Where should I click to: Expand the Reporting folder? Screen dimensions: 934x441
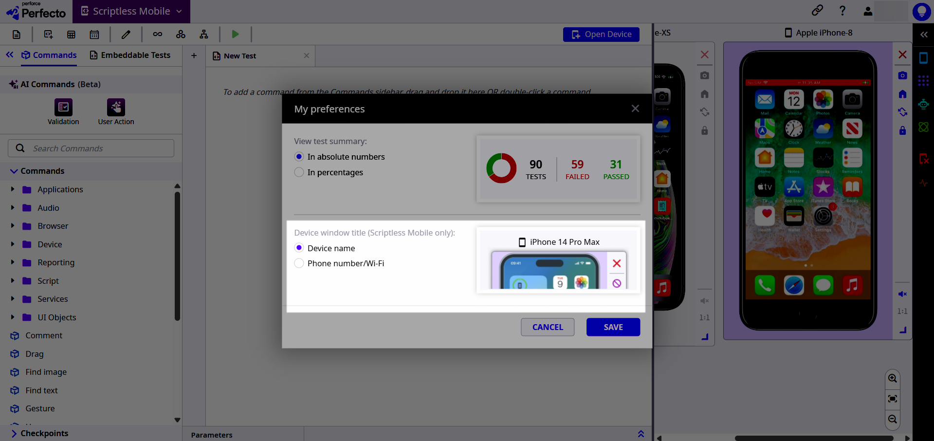(x=13, y=262)
